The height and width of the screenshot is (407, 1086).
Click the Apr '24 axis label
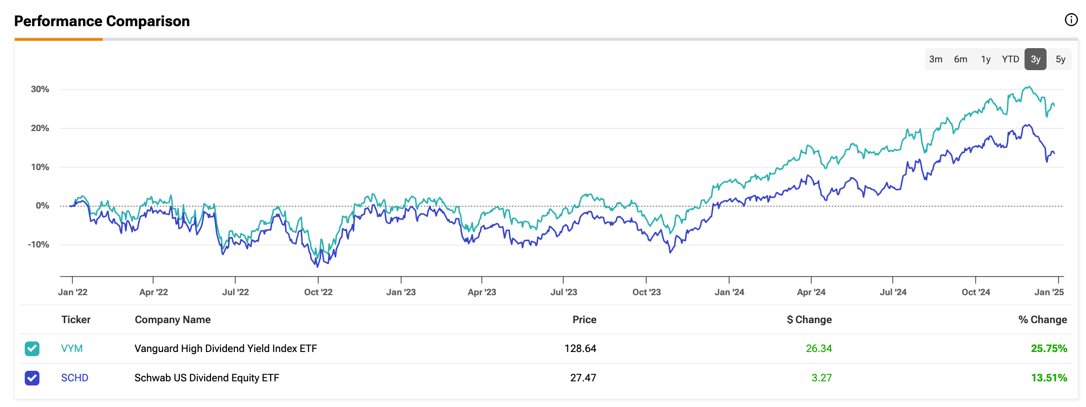click(x=811, y=292)
